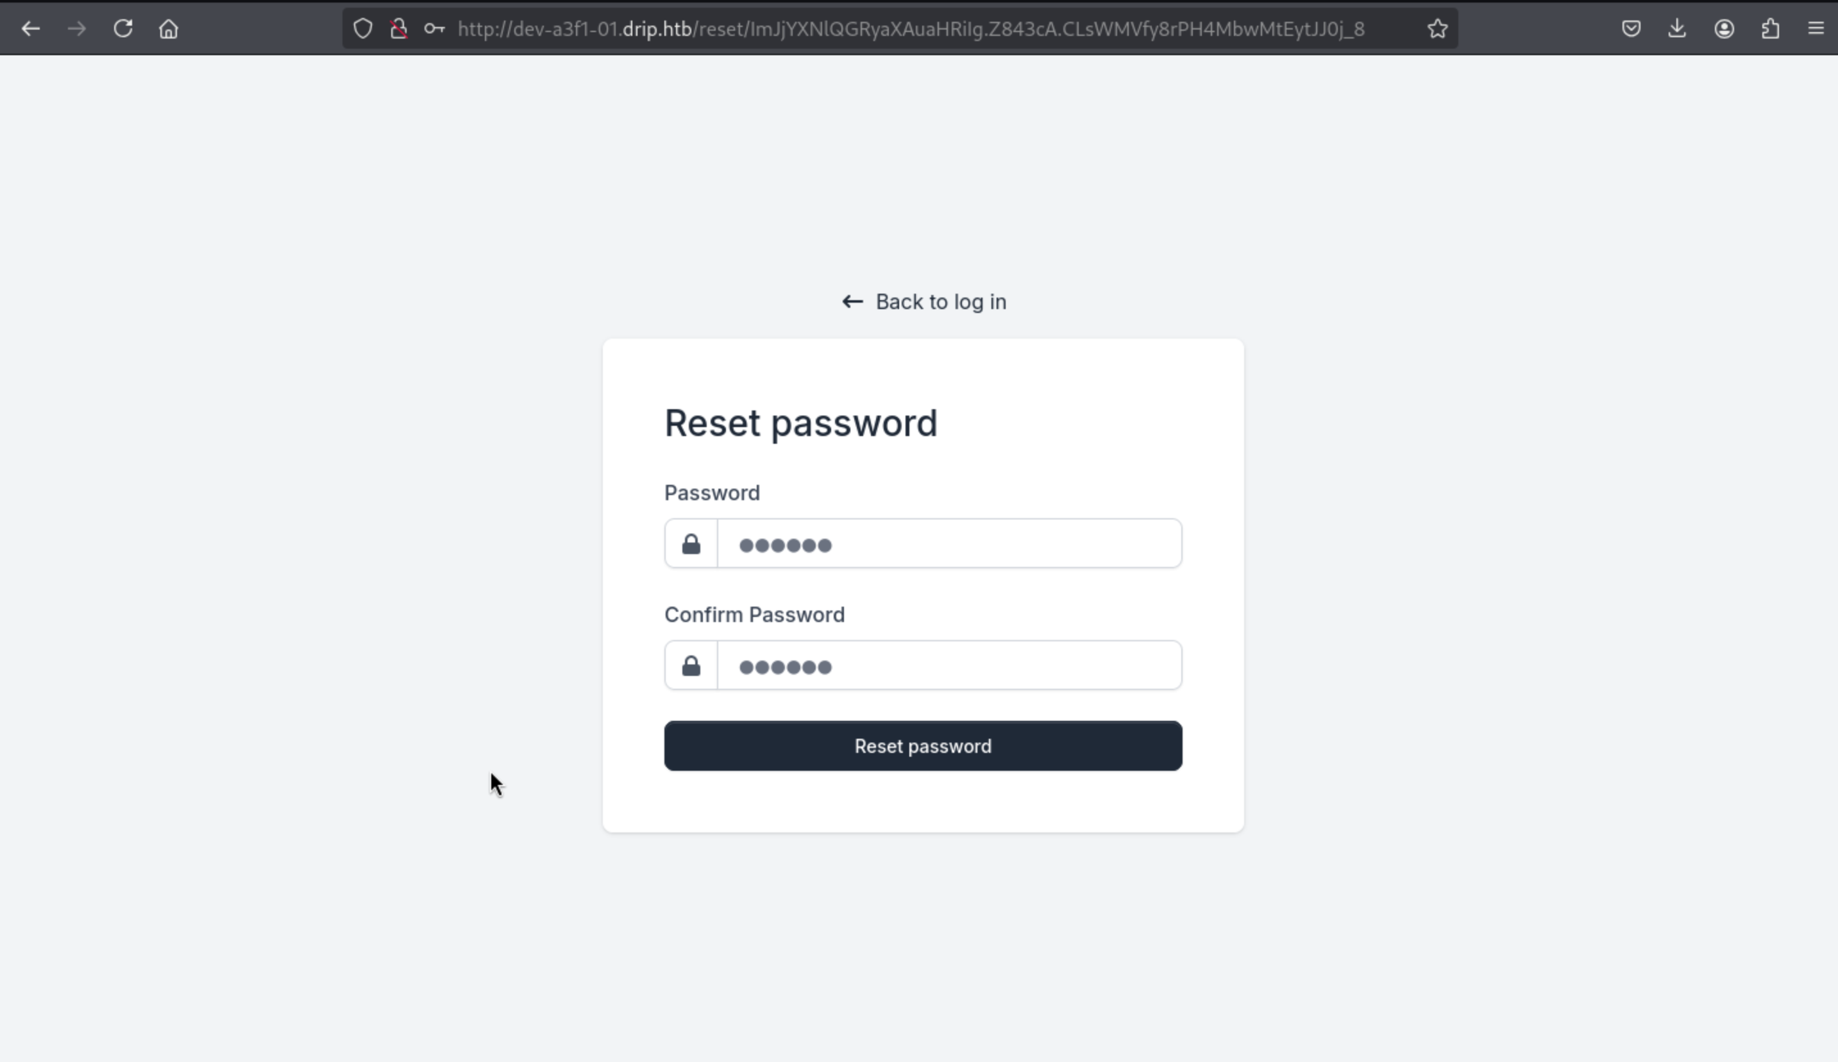The width and height of the screenshot is (1838, 1062).
Task: Go to the browser Home page
Action: coord(169,29)
